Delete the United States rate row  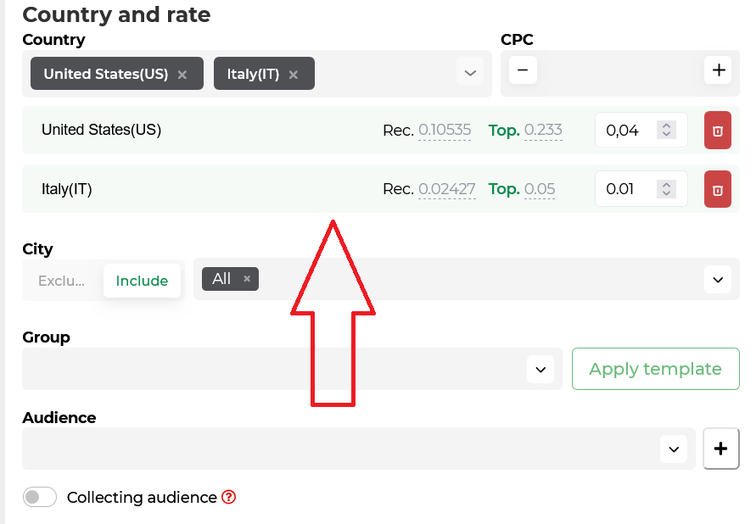pos(718,131)
